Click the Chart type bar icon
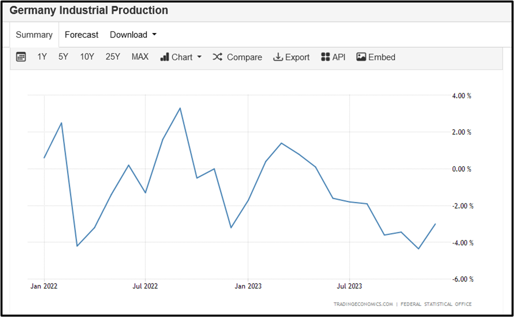This screenshot has width=514, height=317. [164, 57]
